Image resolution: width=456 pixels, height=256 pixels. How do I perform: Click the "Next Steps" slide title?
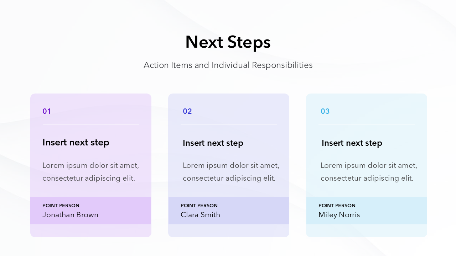click(x=228, y=42)
